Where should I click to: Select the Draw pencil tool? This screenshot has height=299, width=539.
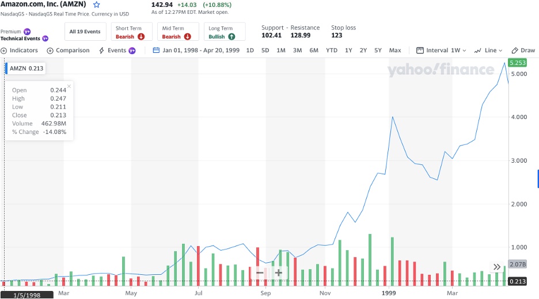515,51
